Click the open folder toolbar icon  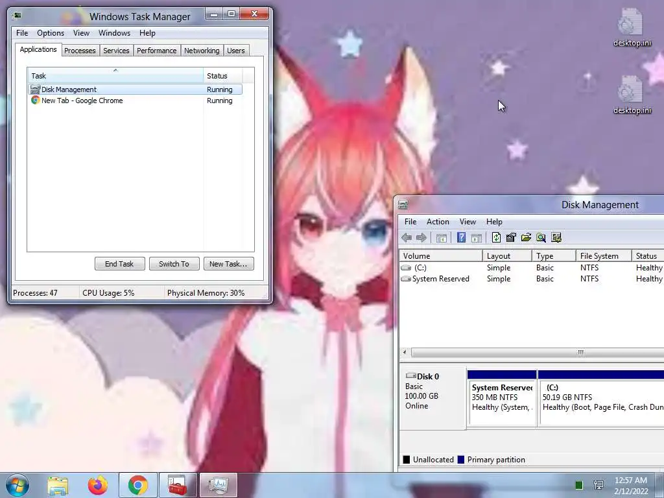click(526, 237)
